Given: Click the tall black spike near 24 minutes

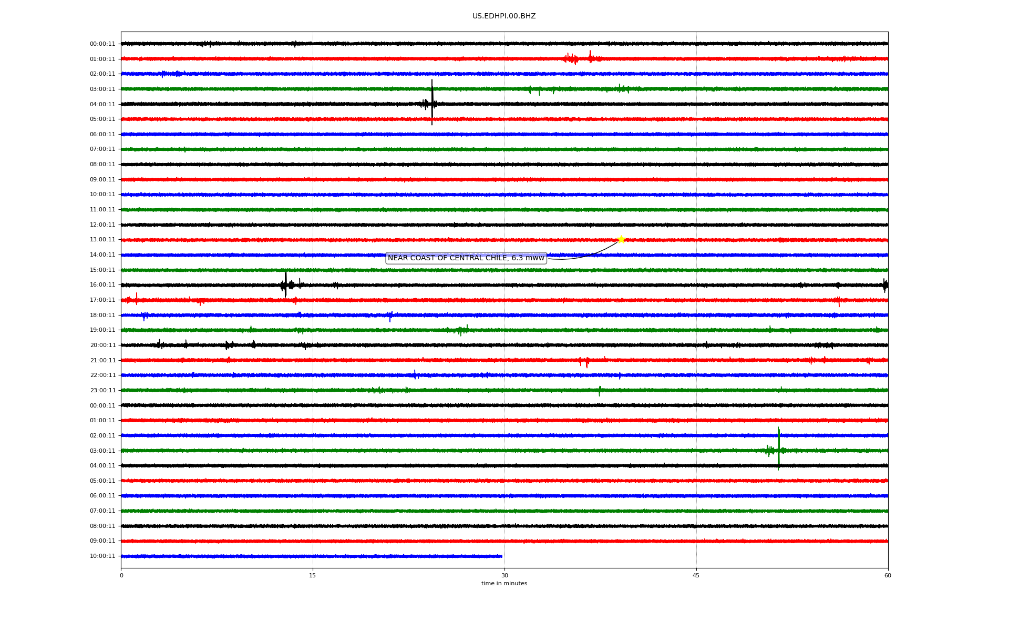Looking at the screenshot, I should pyautogui.click(x=432, y=103).
